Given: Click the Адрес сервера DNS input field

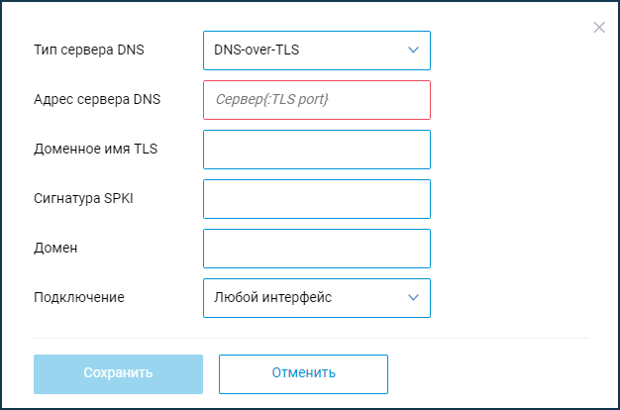Looking at the screenshot, I should click(317, 99).
